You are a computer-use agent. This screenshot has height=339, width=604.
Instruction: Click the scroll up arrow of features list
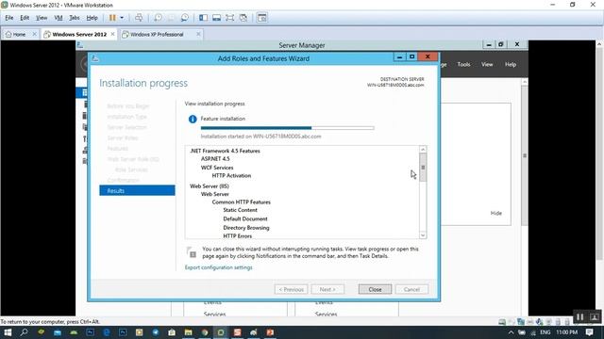point(423,149)
